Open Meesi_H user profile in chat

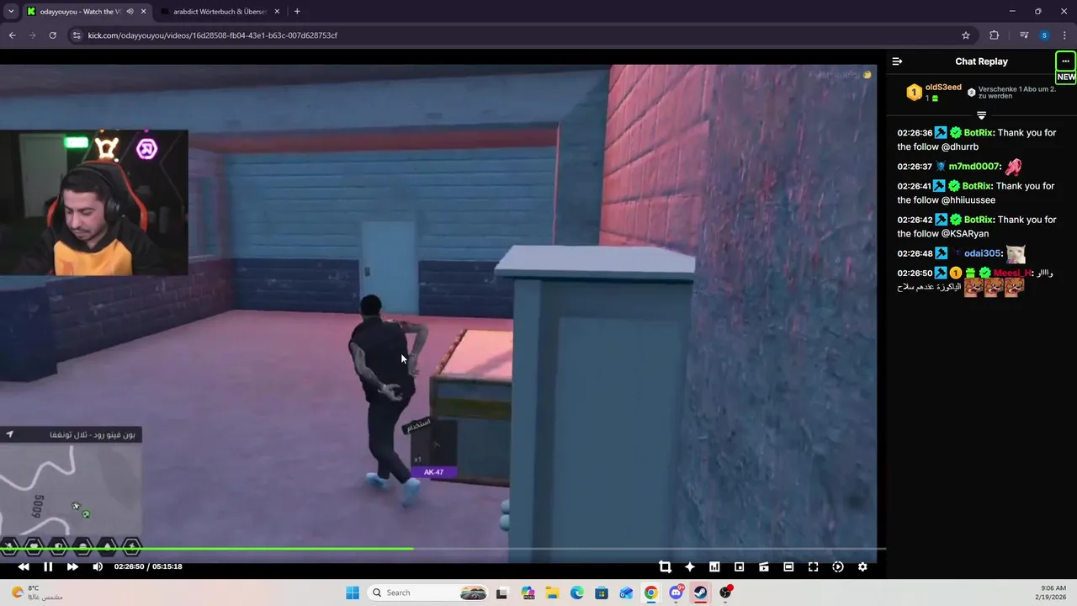[1012, 274]
